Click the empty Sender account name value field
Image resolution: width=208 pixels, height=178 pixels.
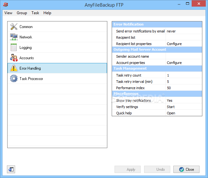tap(184, 56)
